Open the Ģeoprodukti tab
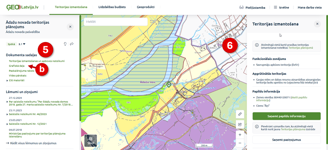 (146, 7)
